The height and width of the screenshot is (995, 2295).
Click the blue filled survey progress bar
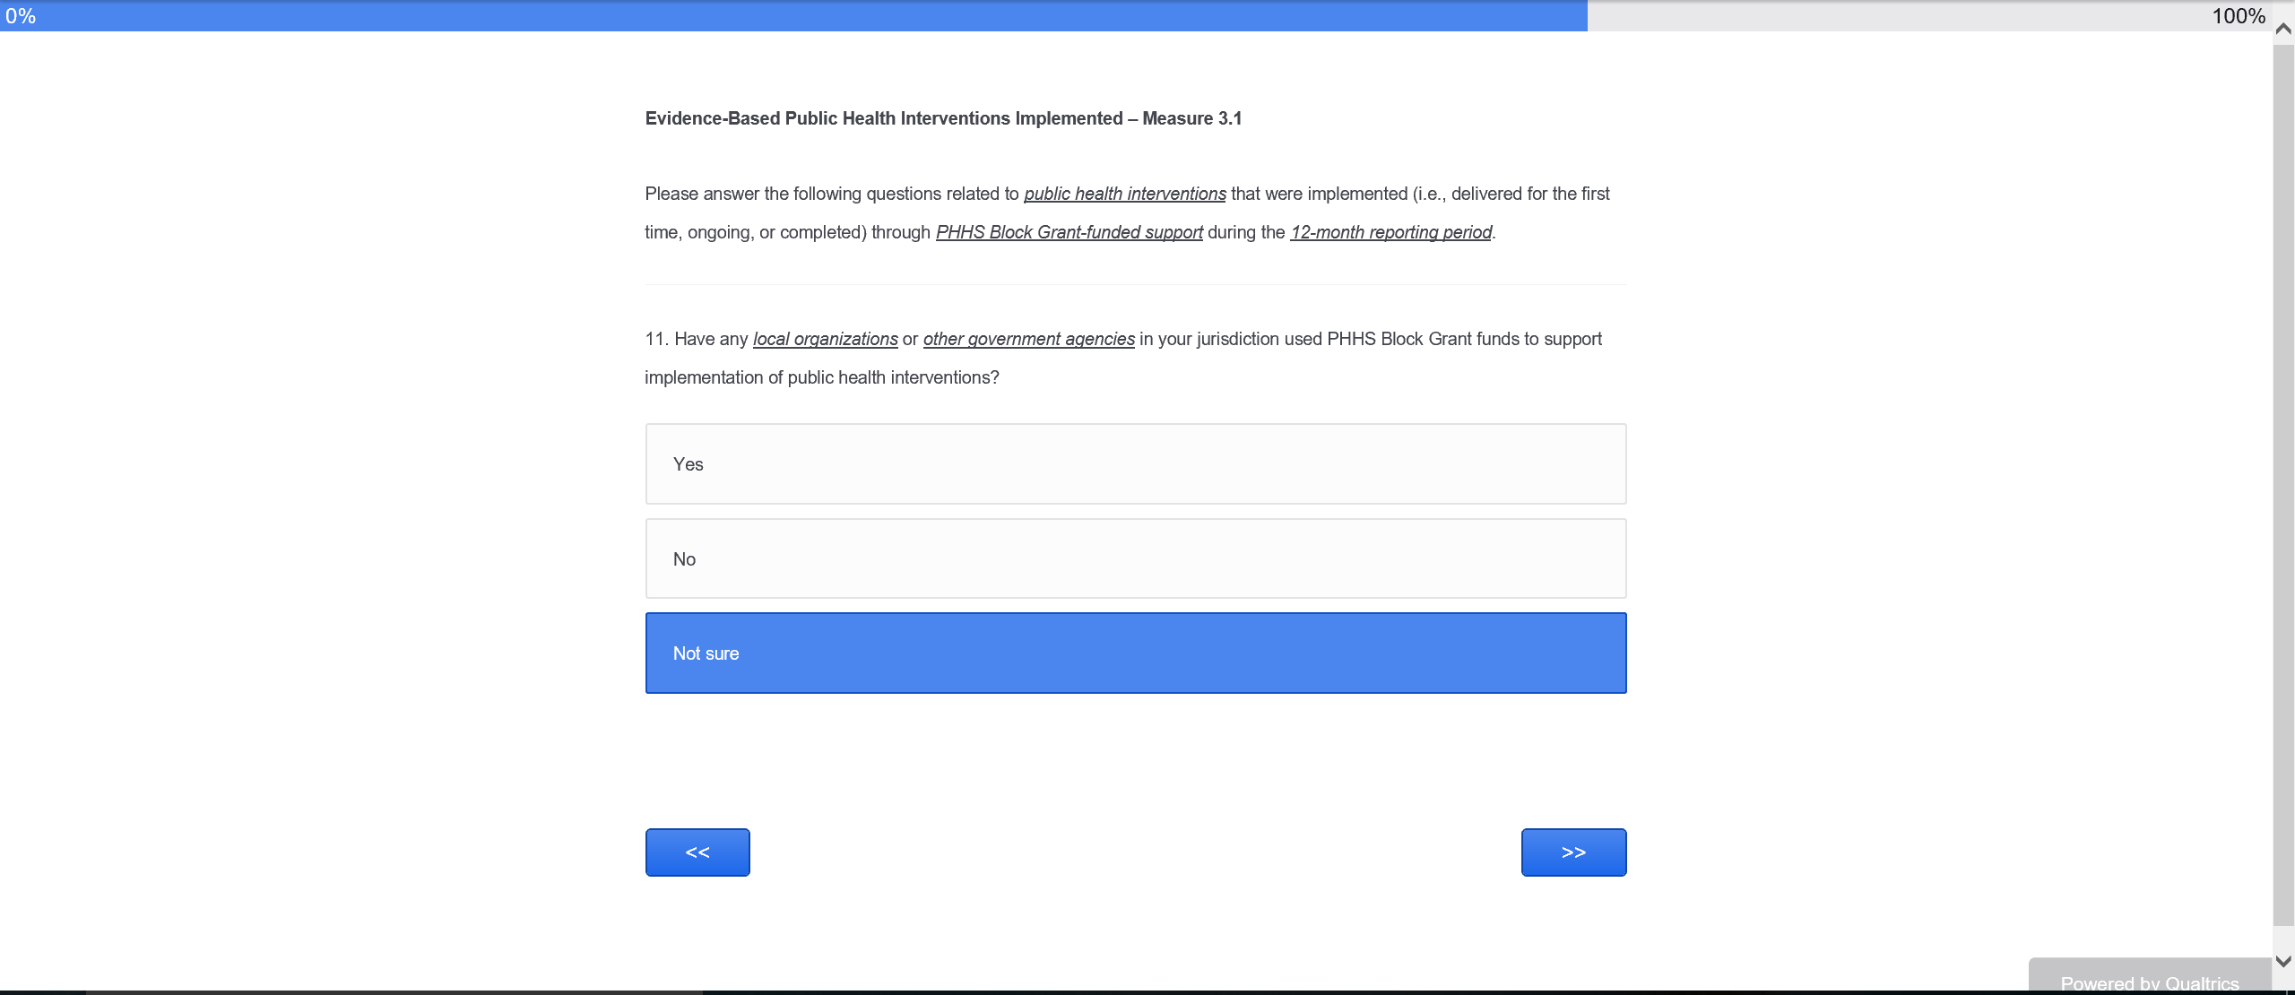click(x=807, y=16)
